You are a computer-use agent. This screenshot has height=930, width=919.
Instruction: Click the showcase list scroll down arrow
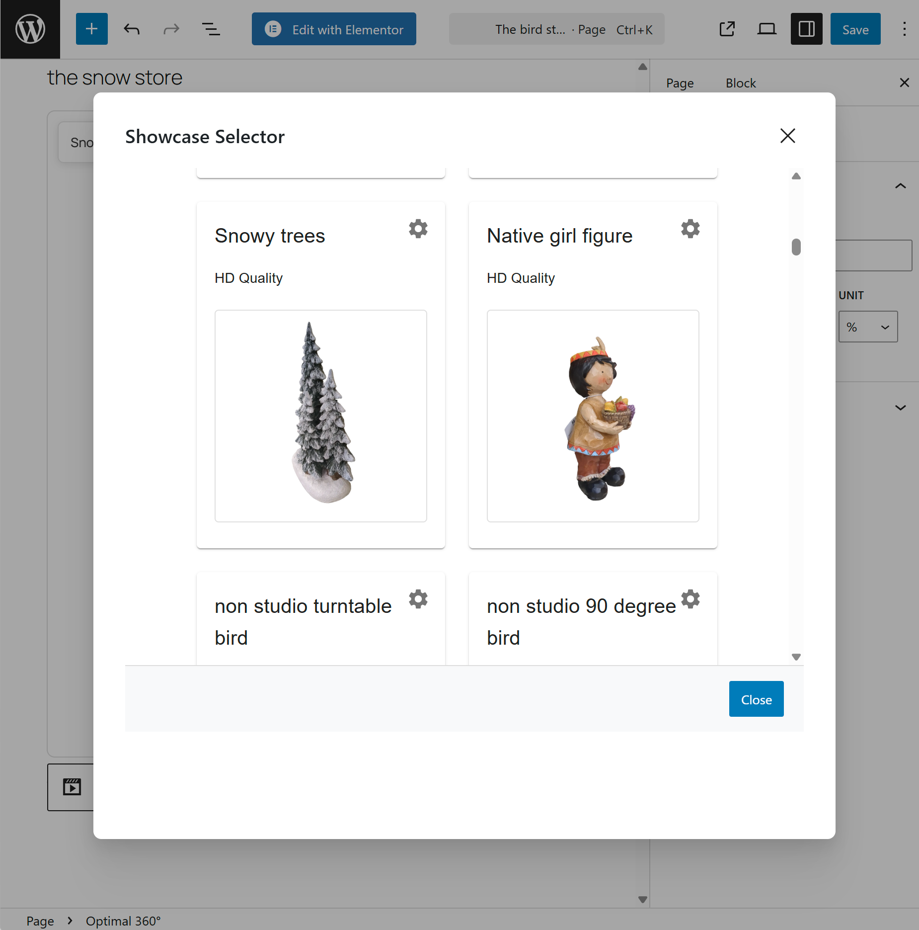click(x=796, y=657)
